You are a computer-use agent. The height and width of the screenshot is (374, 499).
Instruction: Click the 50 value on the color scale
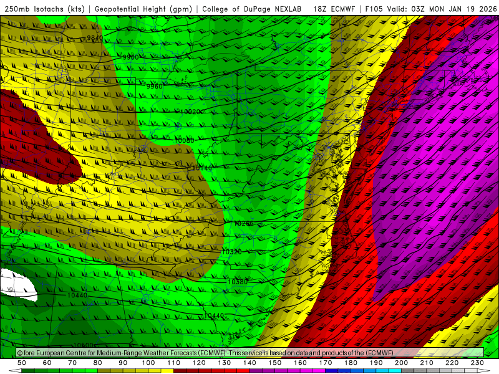pos(22,363)
